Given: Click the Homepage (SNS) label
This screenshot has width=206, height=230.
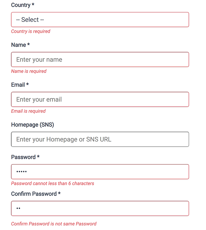Looking at the screenshot, I should click(32, 125).
